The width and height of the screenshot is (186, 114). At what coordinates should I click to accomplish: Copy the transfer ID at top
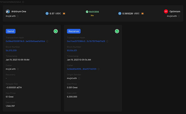pos(23,2)
